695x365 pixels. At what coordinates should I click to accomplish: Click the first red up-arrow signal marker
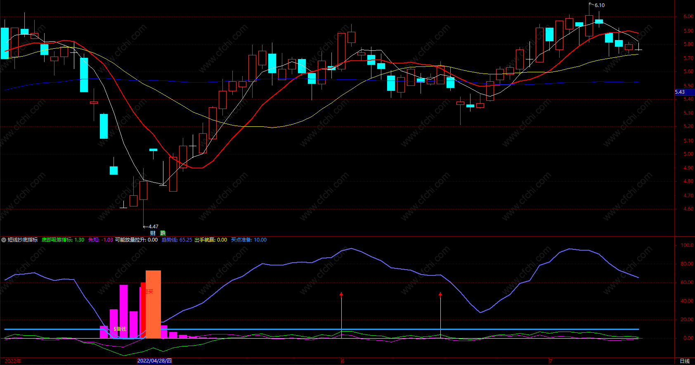(341, 295)
